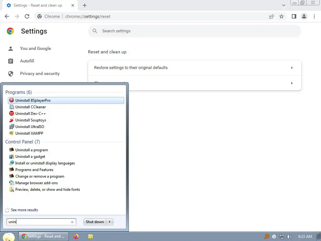Launch Uninstall Dev-C++ result
The height and width of the screenshot is (241, 321).
(66, 114)
